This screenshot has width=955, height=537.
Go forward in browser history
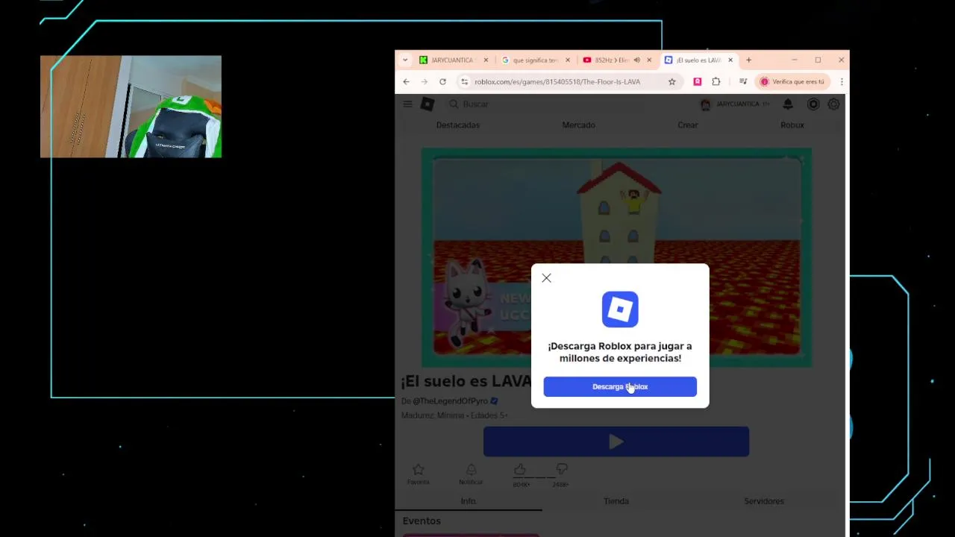[x=424, y=82]
